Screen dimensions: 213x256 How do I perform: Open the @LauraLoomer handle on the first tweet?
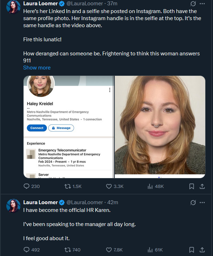[x=84, y=4]
